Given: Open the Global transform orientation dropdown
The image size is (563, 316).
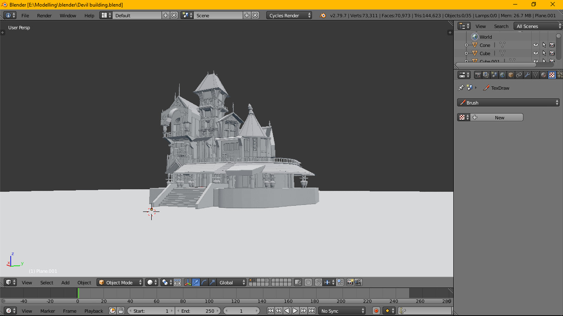Looking at the screenshot, I should point(231,282).
